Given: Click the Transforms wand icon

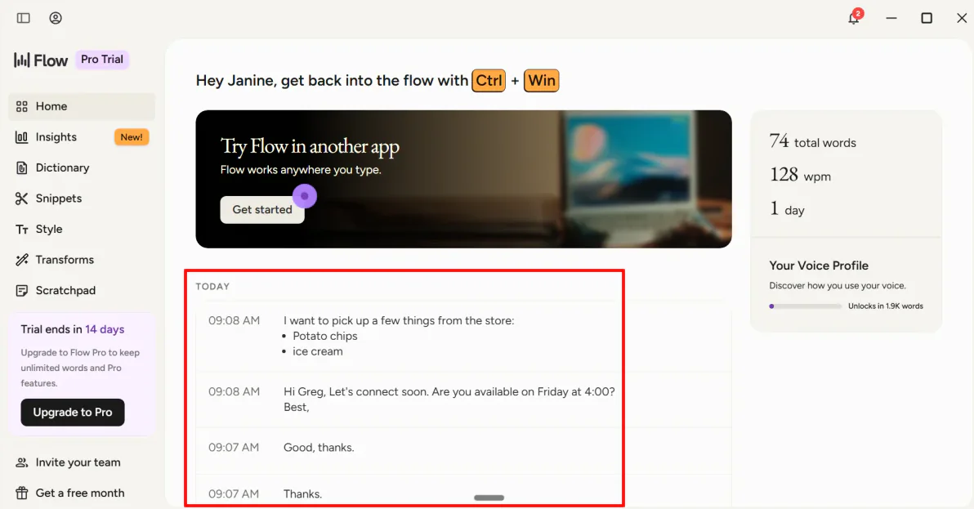Looking at the screenshot, I should 22,260.
